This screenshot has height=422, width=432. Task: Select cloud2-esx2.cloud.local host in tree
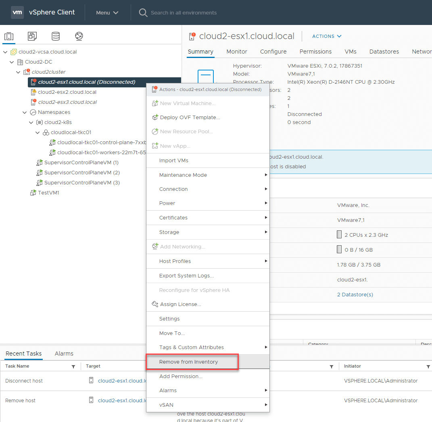click(x=67, y=92)
